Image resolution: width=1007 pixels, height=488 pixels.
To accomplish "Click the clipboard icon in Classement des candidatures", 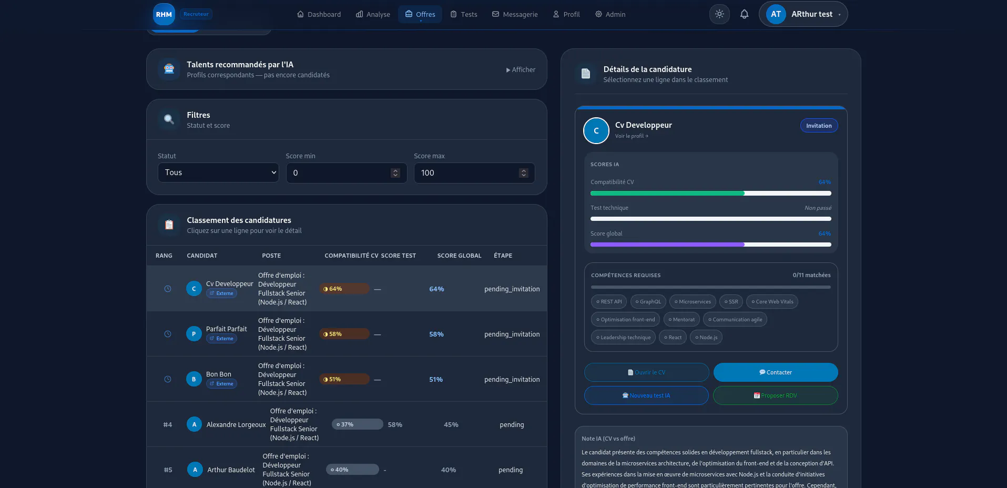I will click(x=169, y=225).
